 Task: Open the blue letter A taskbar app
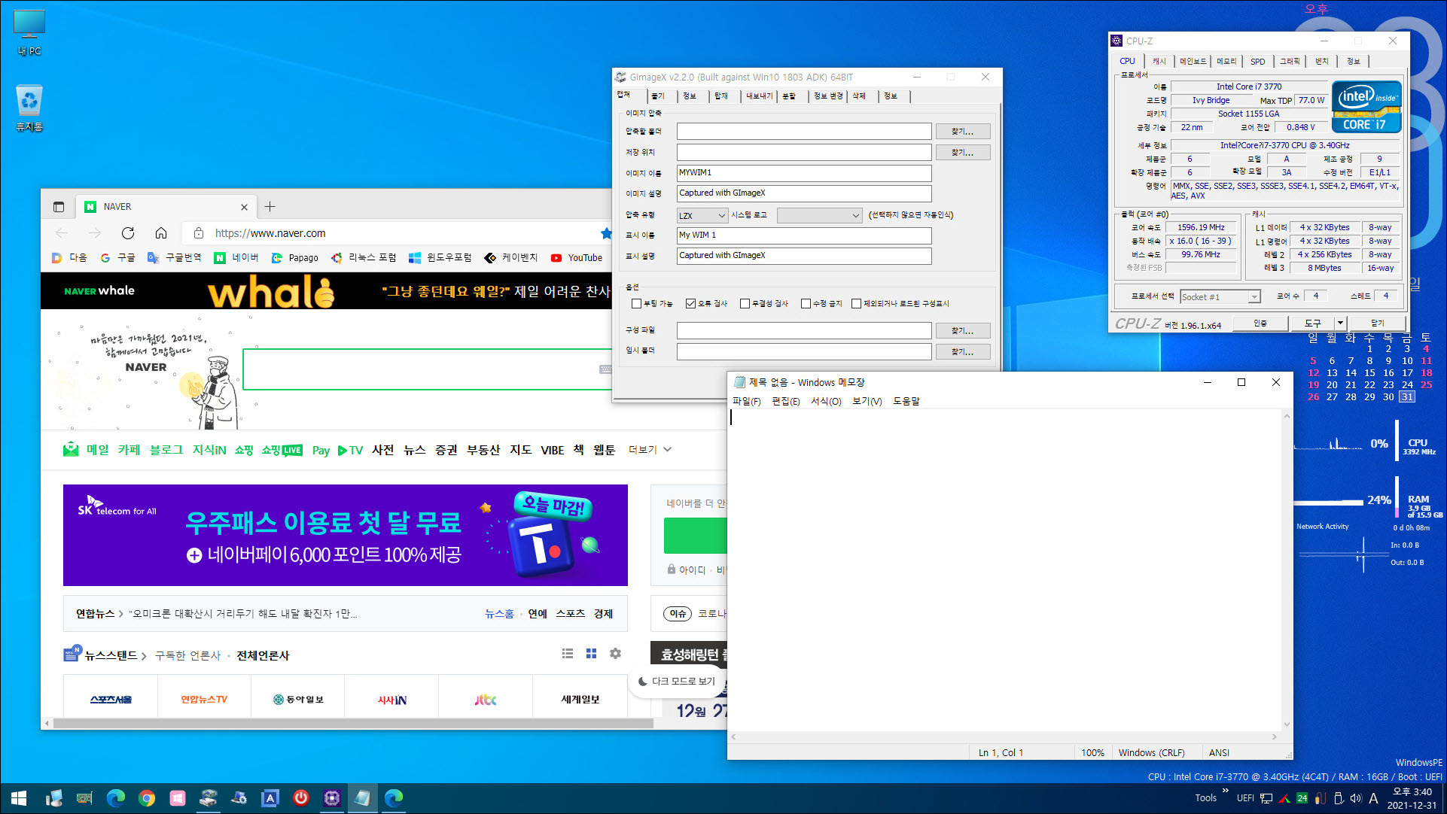(x=270, y=798)
